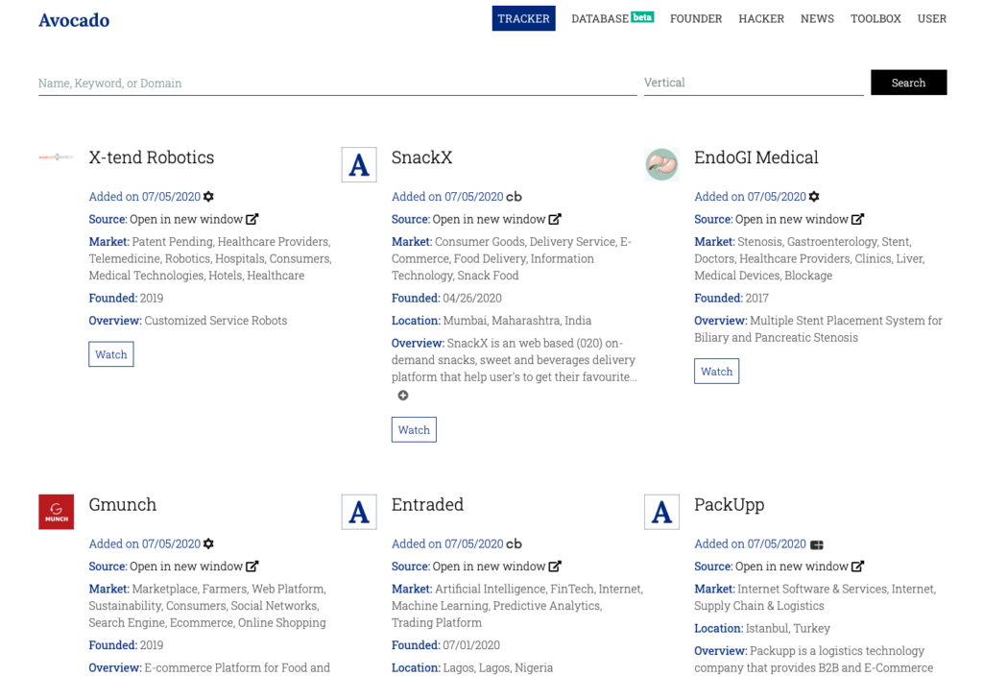Screen dimensions: 983x676
Task: Click the X-tend Robotics logo thumbnail
Action: pyautogui.click(x=57, y=157)
